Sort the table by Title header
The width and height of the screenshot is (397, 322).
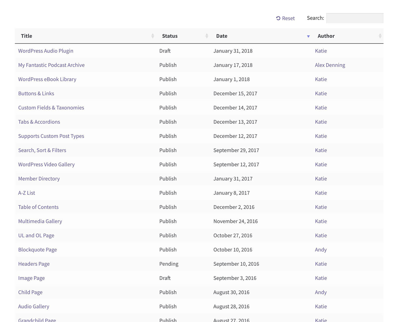(27, 36)
